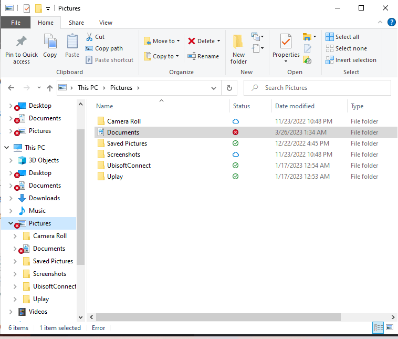Click the red Delete button
This screenshot has width=398, height=339.
(x=202, y=41)
